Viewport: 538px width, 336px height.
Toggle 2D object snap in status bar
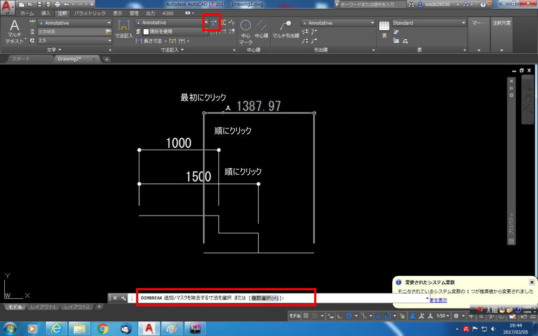pyautogui.click(x=388, y=316)
